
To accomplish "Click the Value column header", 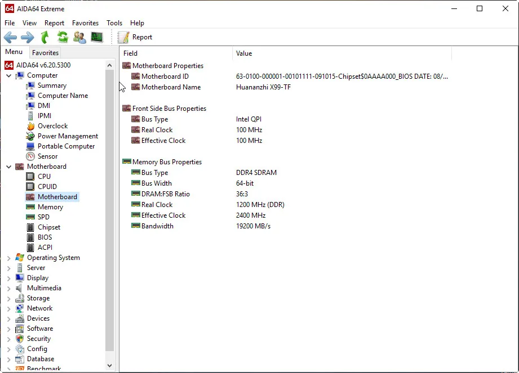I will (342, 53).
